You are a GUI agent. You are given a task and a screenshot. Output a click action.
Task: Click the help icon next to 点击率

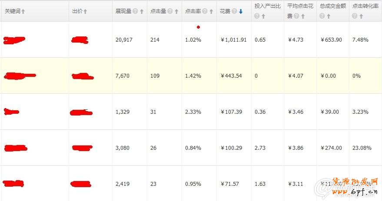tap(205, 12)
